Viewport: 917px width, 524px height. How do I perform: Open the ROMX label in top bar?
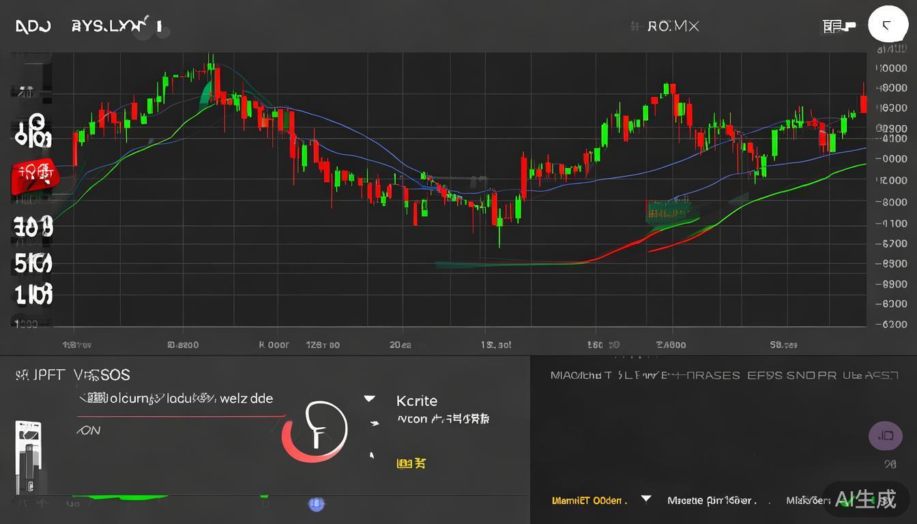coord(672,27)
